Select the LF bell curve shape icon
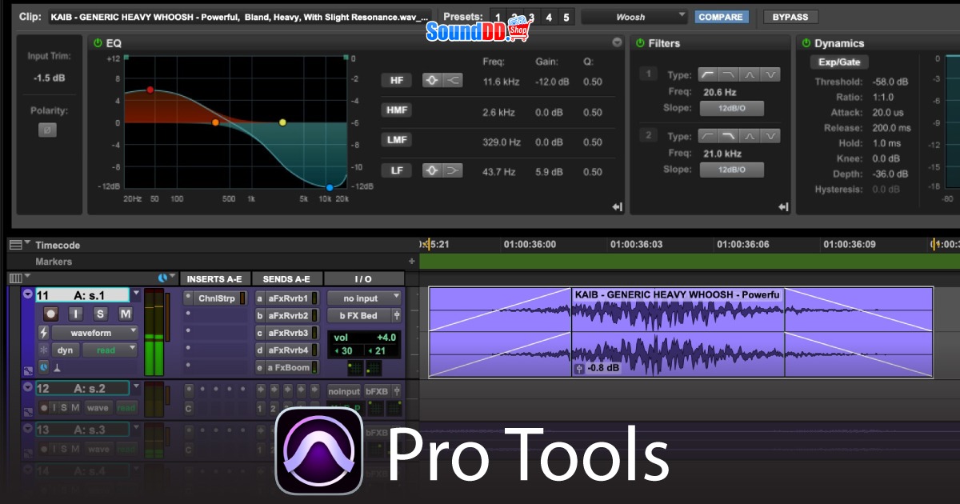 (x=433, y=170)
